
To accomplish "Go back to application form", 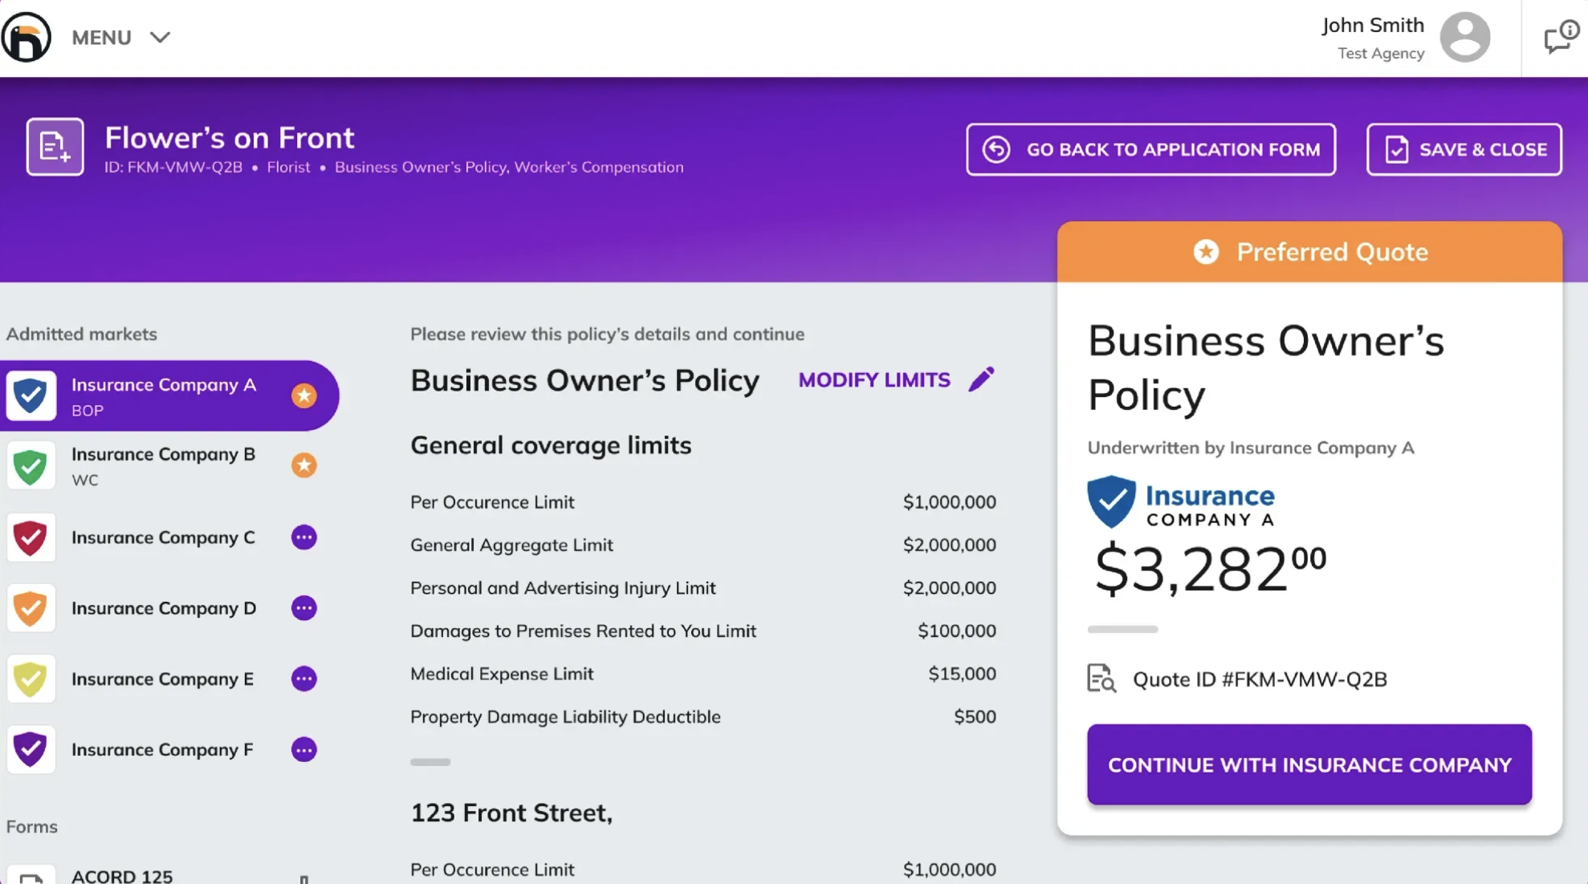I will pyautogui.click(x=1150, y=149).
